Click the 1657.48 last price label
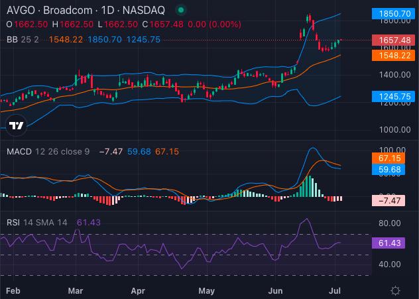 (x=393, y=40)
